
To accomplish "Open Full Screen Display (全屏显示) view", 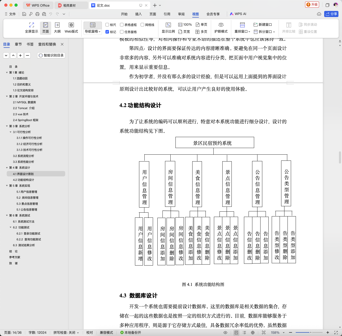I will [x=32, y=28].
